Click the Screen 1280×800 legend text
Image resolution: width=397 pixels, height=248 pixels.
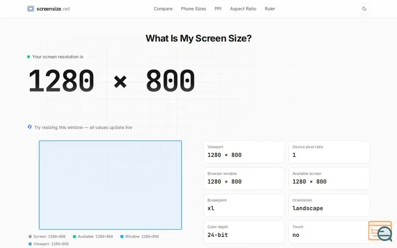49,237
